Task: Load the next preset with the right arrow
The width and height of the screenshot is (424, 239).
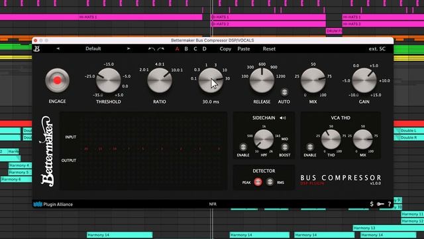Action: pos(129,48)
